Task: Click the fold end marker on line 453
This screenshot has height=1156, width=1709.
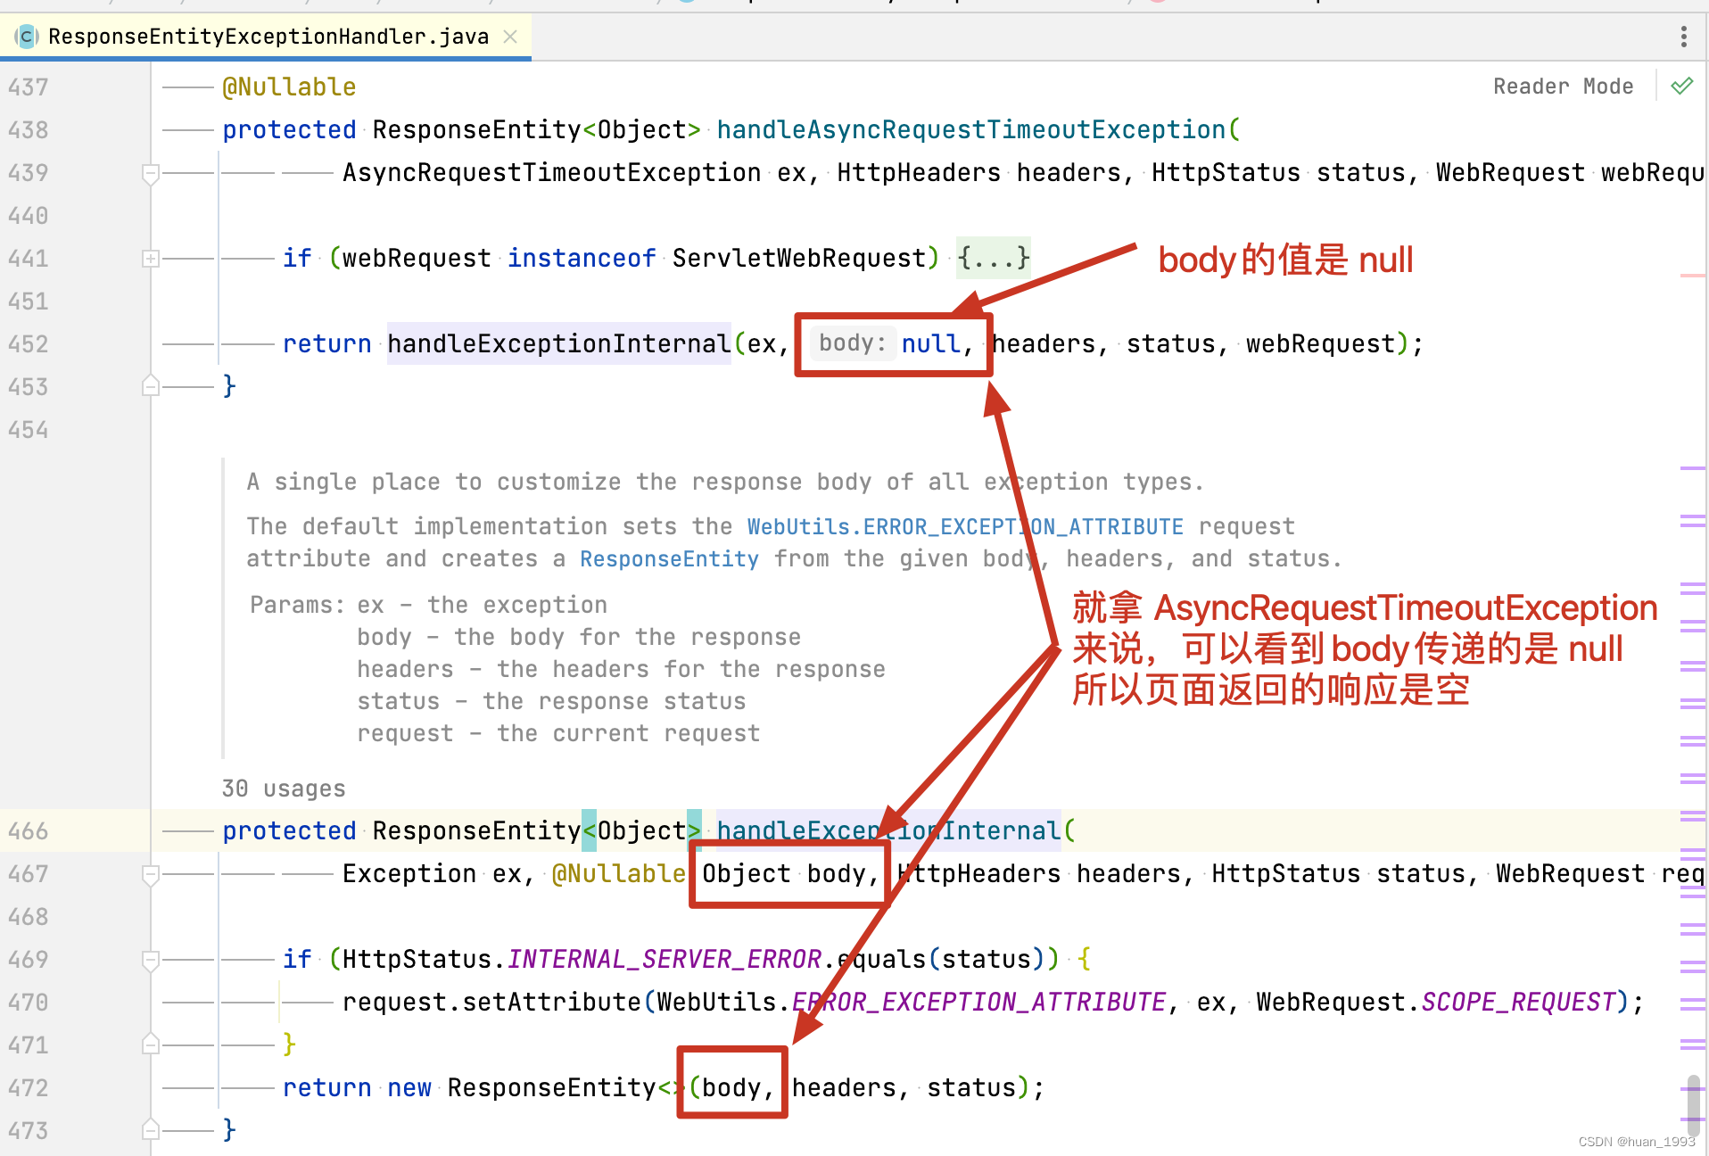Action: pyautogui.click(x=151, y=386)
